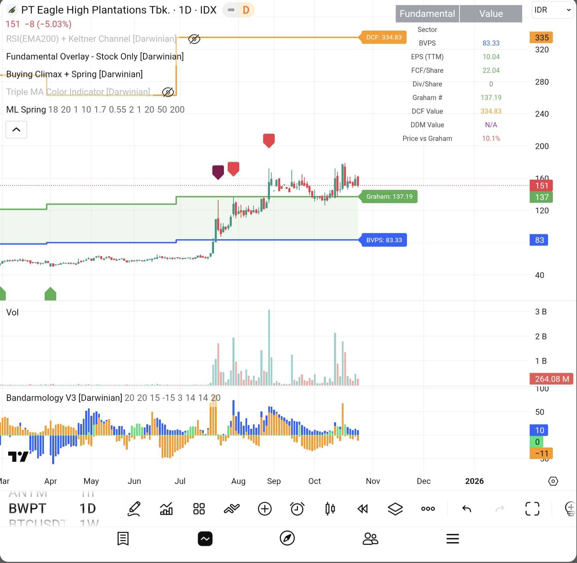The image size is (577, 563).
Task: Open the layout grid templates icon
Action: tap(199, 509)
